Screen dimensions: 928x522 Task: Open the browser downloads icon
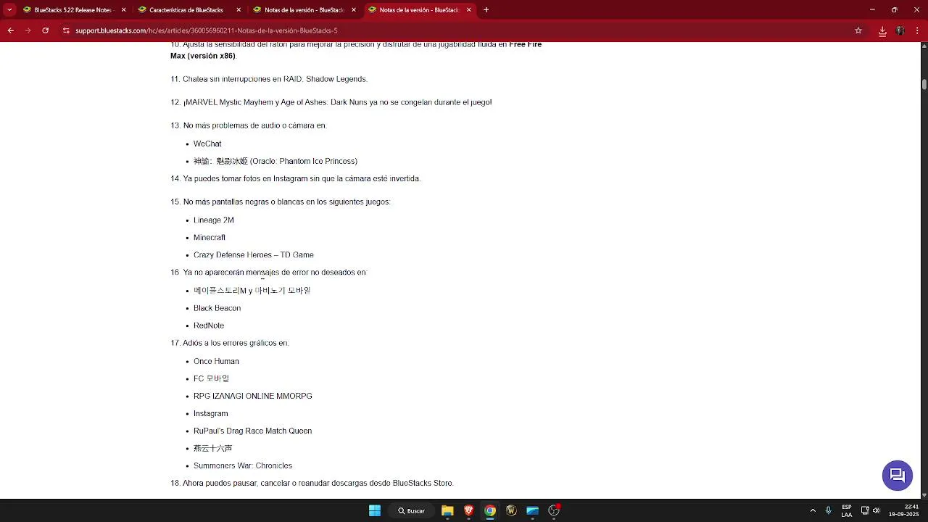pos(882,30)
